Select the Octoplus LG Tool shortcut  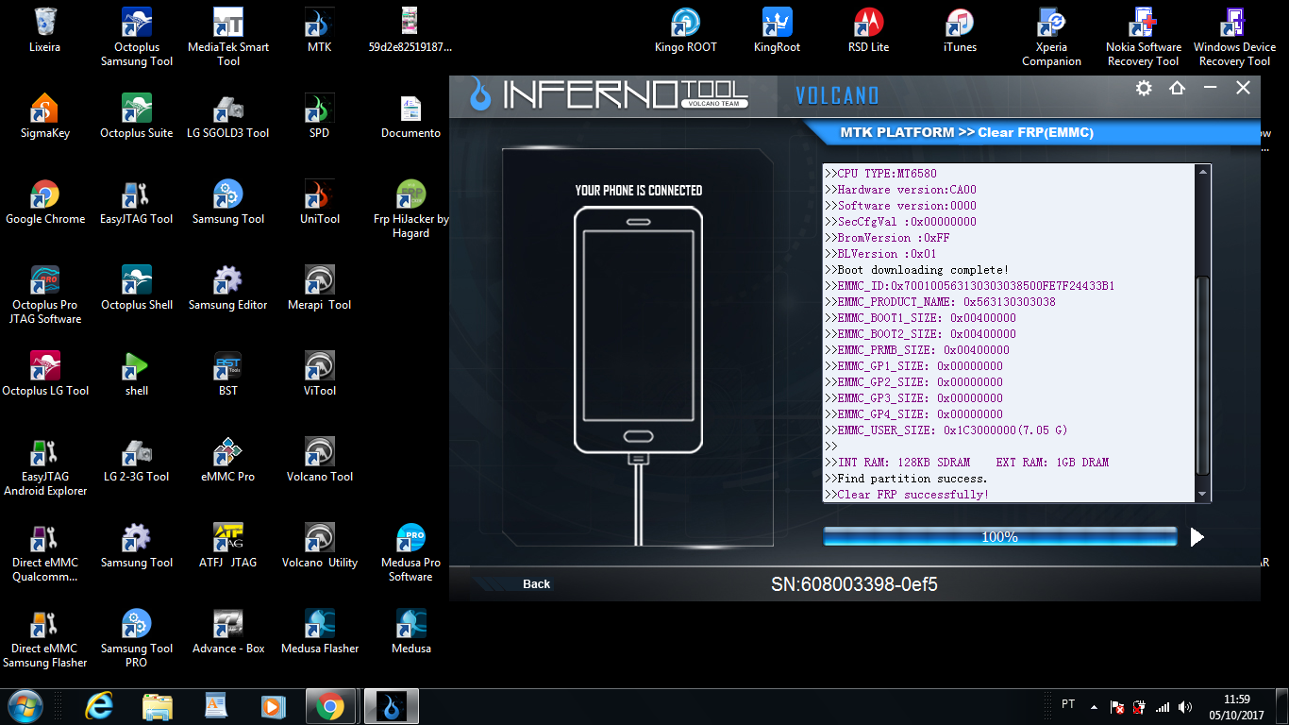pyautogui.click(x=44, y=374)
